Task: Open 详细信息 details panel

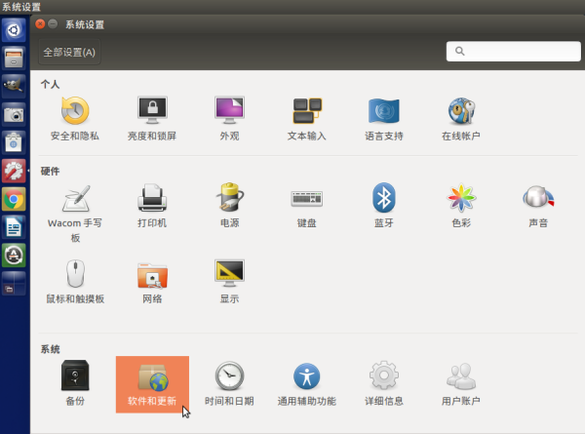Action: click(384, 384)
